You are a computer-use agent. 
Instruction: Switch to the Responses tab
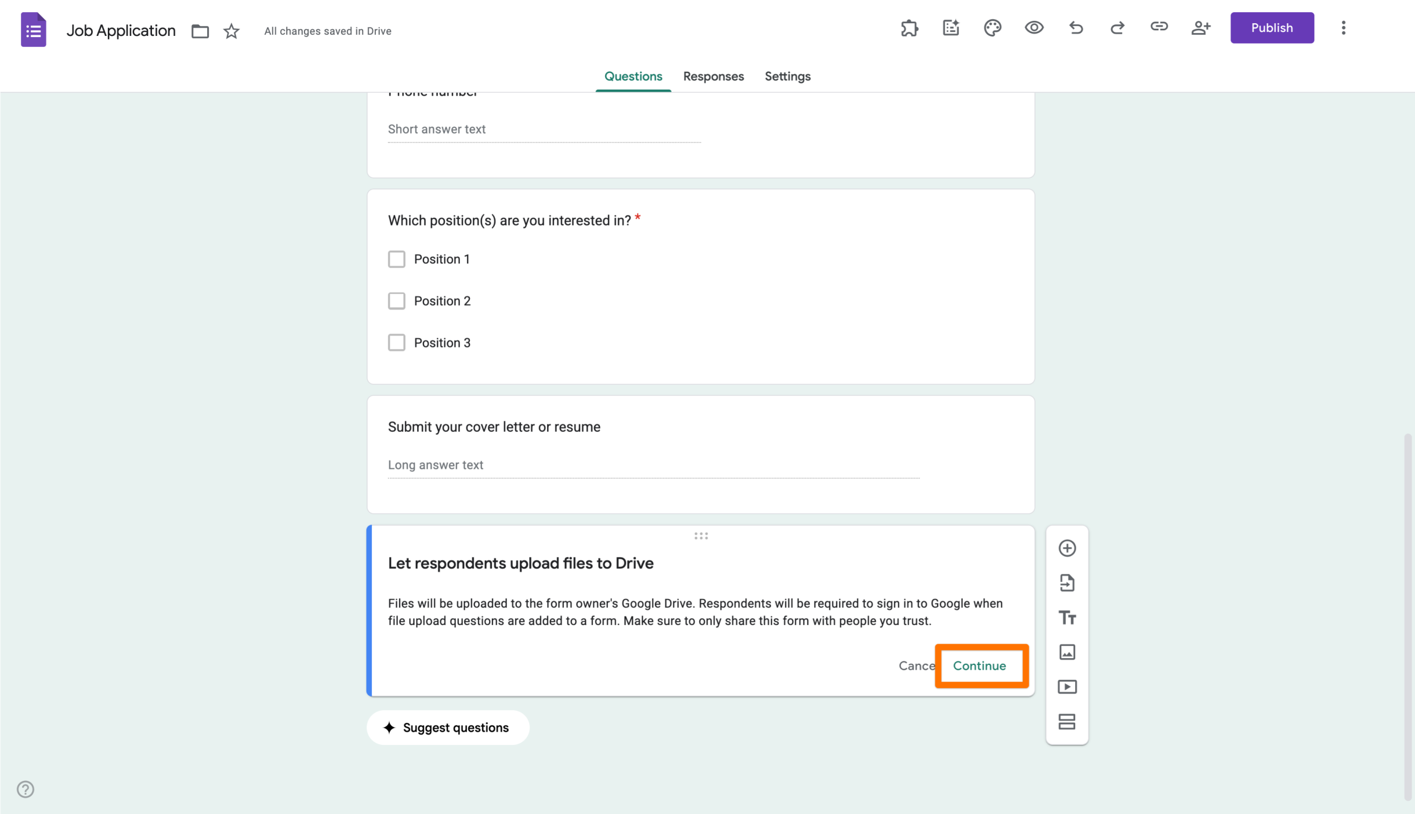pyautogui.click(x=714, y=76)
